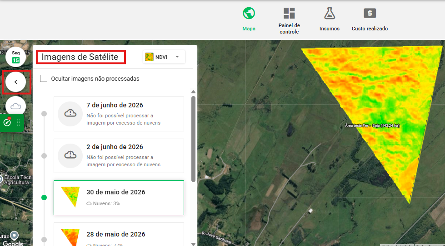Click the green compass icon
The width and height of the screenshot is (445, 246).
pos(7,122)
